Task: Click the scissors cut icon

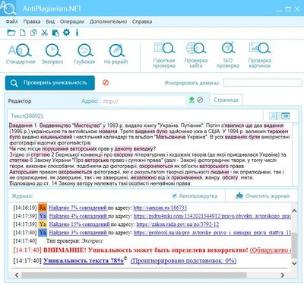Action: [x=45, y=33]
